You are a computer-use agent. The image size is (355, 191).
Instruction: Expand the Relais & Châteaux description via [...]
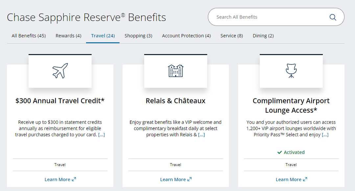click(202, 135)
